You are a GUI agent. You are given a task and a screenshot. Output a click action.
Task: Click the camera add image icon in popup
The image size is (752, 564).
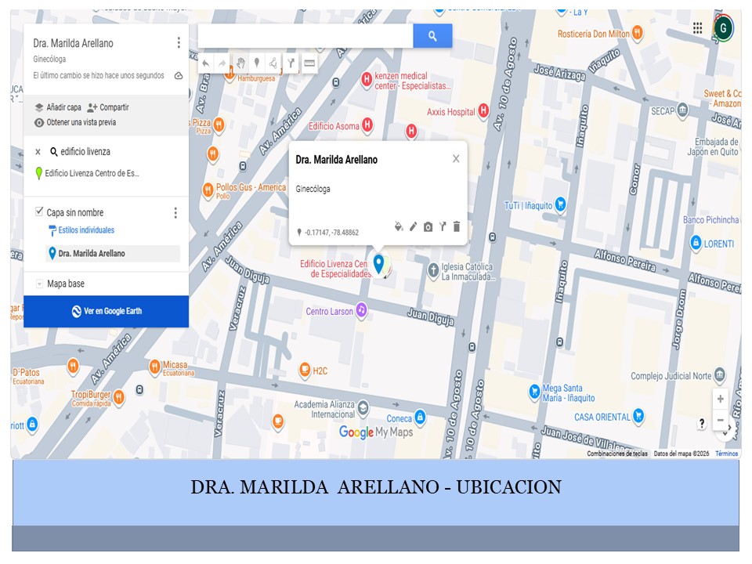(x=428, y=227)
